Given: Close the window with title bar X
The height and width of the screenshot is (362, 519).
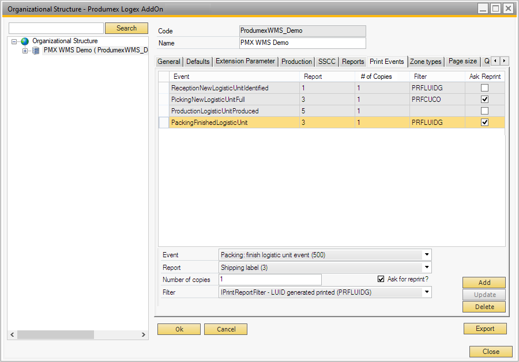Looking at the screenshot, I should point(508,8).
